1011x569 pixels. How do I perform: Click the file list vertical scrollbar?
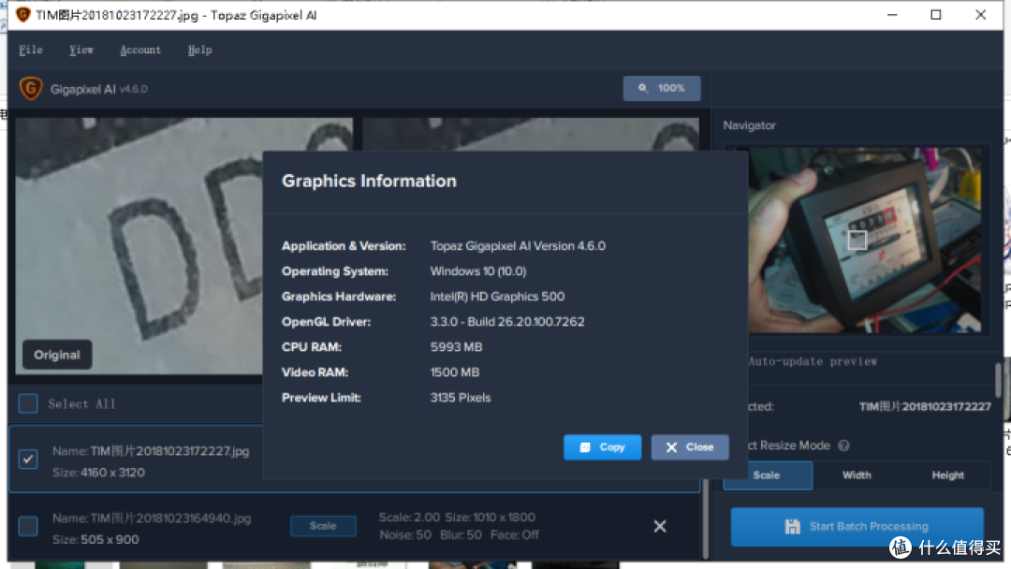click(706, 518)
